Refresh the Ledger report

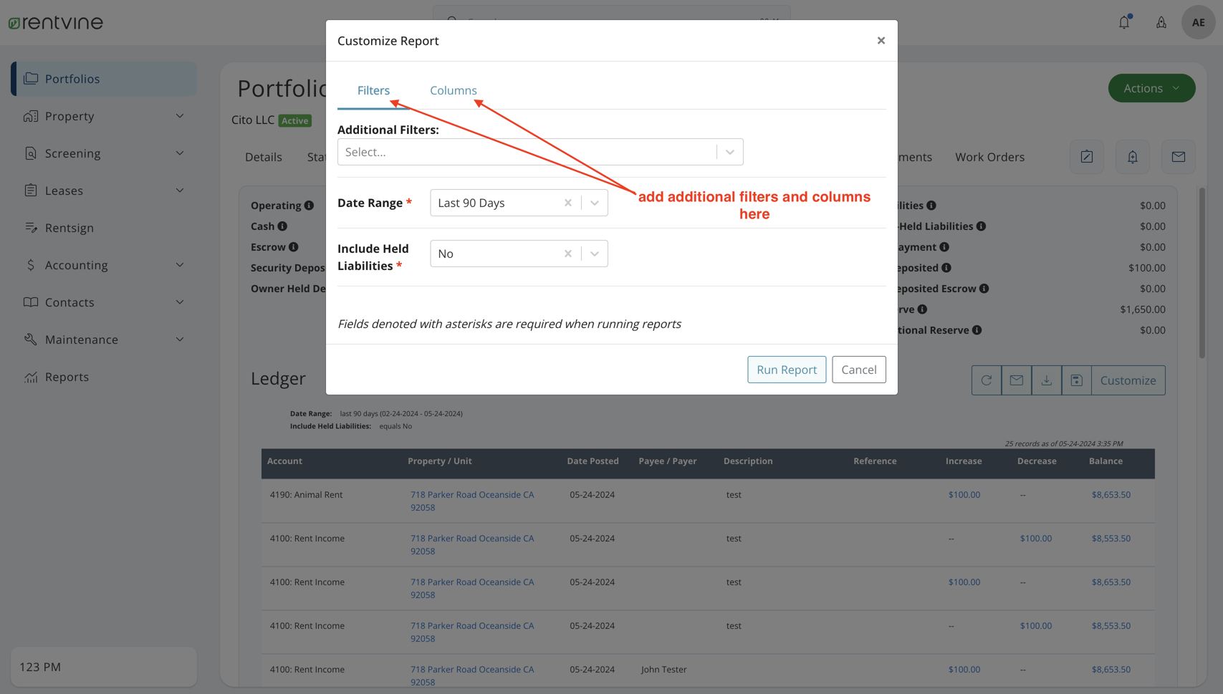pos(986,380)
